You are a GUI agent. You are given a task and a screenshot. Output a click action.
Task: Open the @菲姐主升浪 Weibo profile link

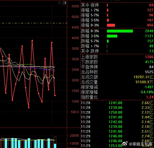click(x=141, y=144)
